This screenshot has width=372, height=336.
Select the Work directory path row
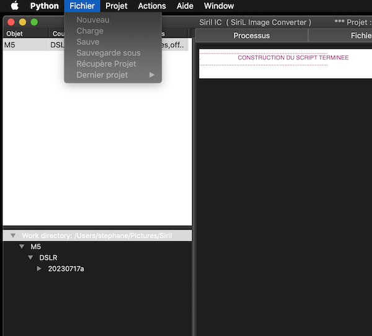[x=97, y=236]
